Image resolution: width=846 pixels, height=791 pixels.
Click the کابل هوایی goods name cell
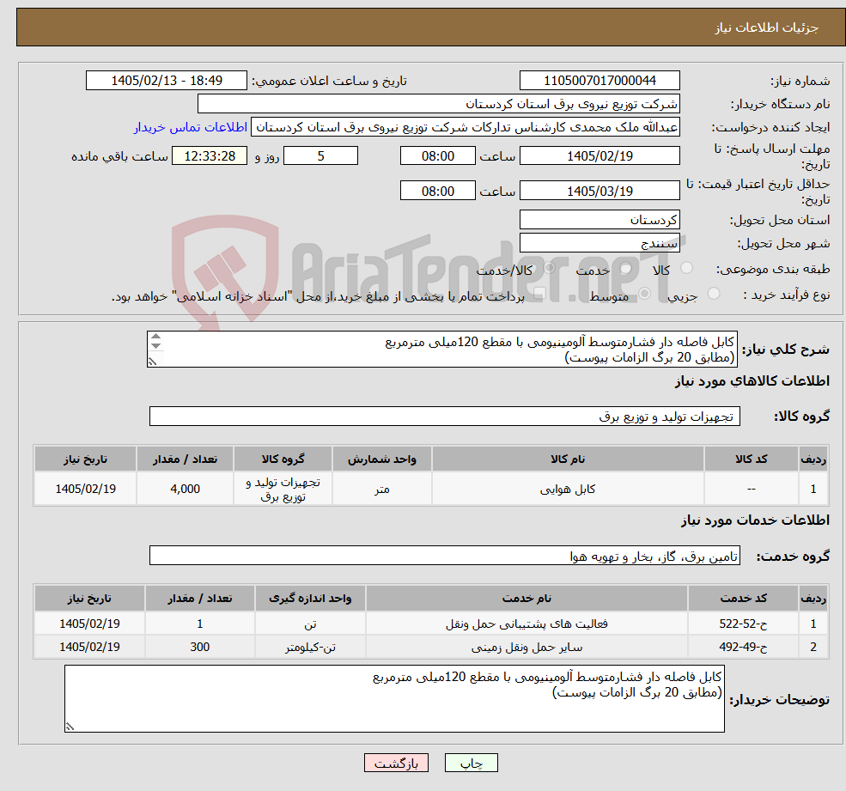568,489
